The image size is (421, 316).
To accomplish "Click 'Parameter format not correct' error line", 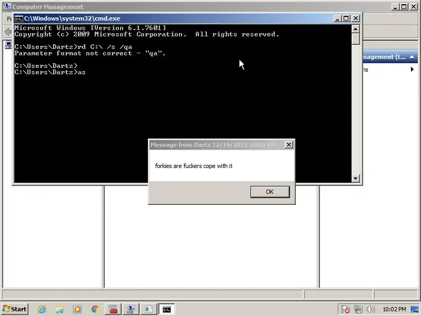I will 90,53.
